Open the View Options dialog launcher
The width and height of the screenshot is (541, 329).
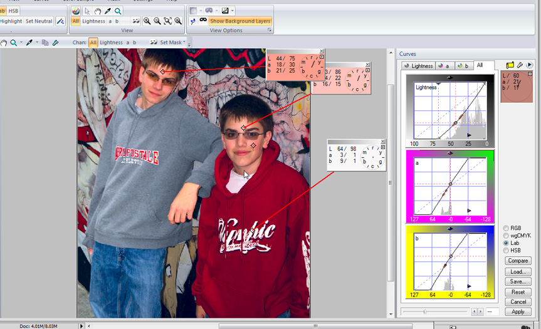pos(270,30)
